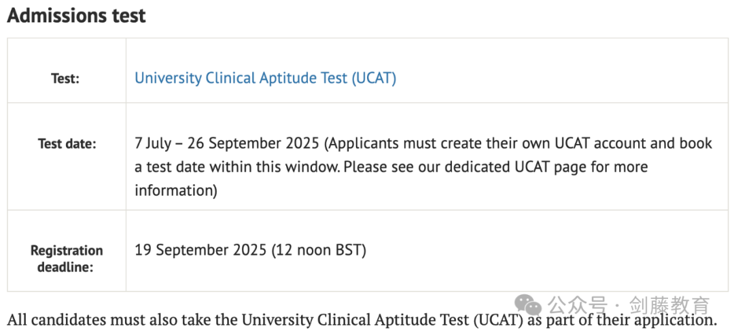
Task: Click the 公众号 label in the watermark
Action: coord(578,305)
